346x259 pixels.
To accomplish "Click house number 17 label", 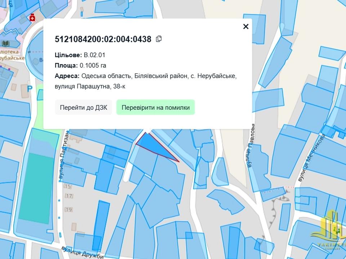I will (69, 196).
